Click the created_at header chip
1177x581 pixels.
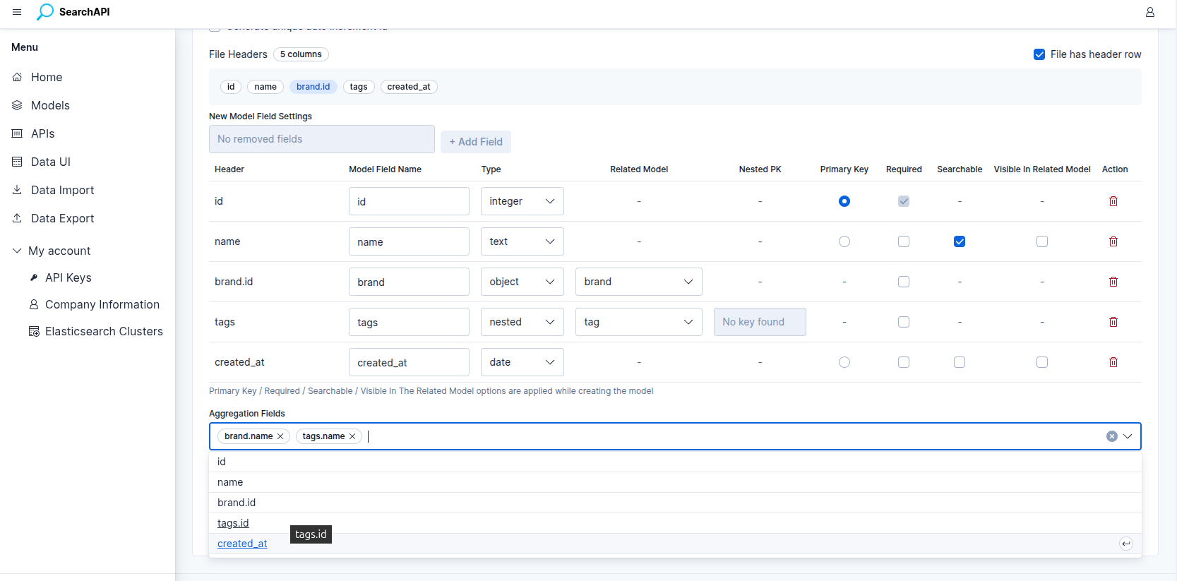click(409, 87)
